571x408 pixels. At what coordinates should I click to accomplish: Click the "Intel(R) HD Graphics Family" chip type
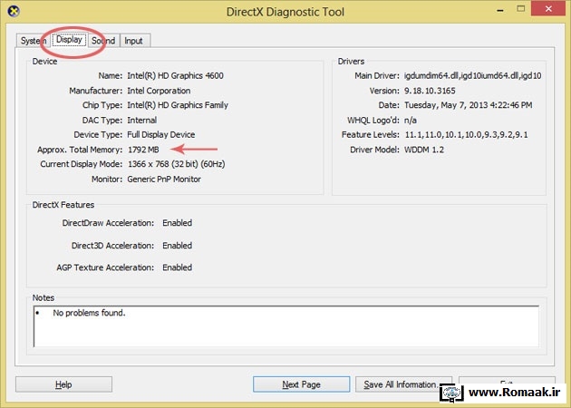click(x=178, y=105)
